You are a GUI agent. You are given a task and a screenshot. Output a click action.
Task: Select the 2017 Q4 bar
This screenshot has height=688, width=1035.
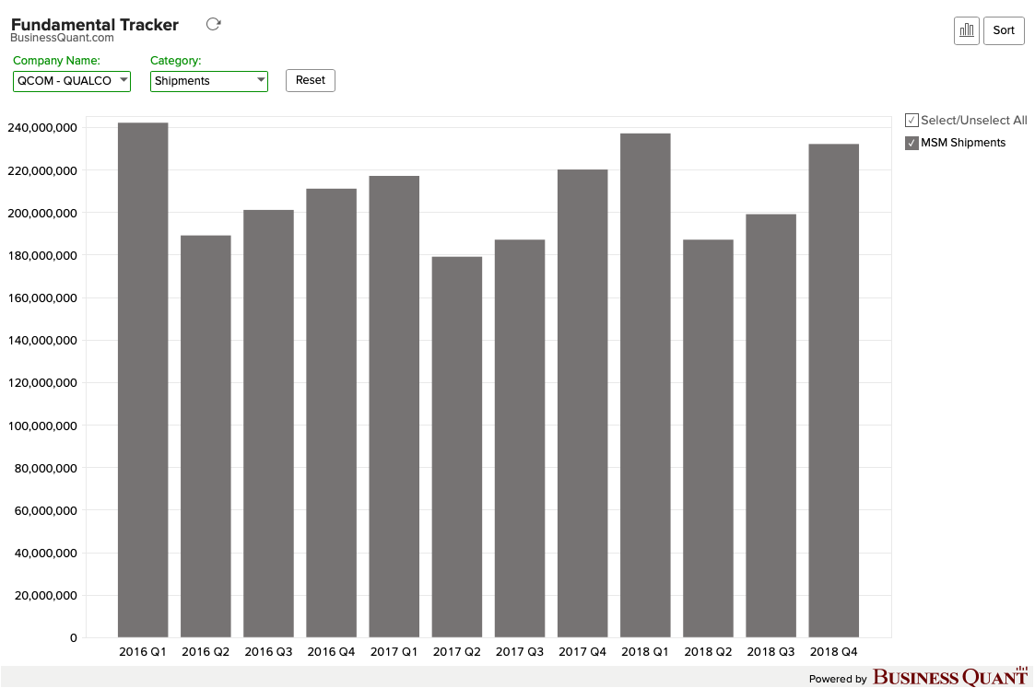pos(582,403)
